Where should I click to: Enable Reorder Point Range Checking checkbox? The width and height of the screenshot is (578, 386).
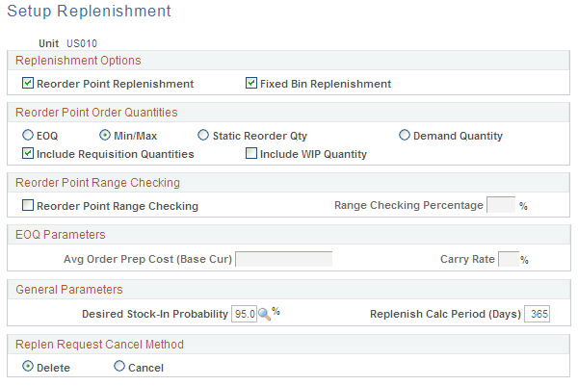coord(28,206)
